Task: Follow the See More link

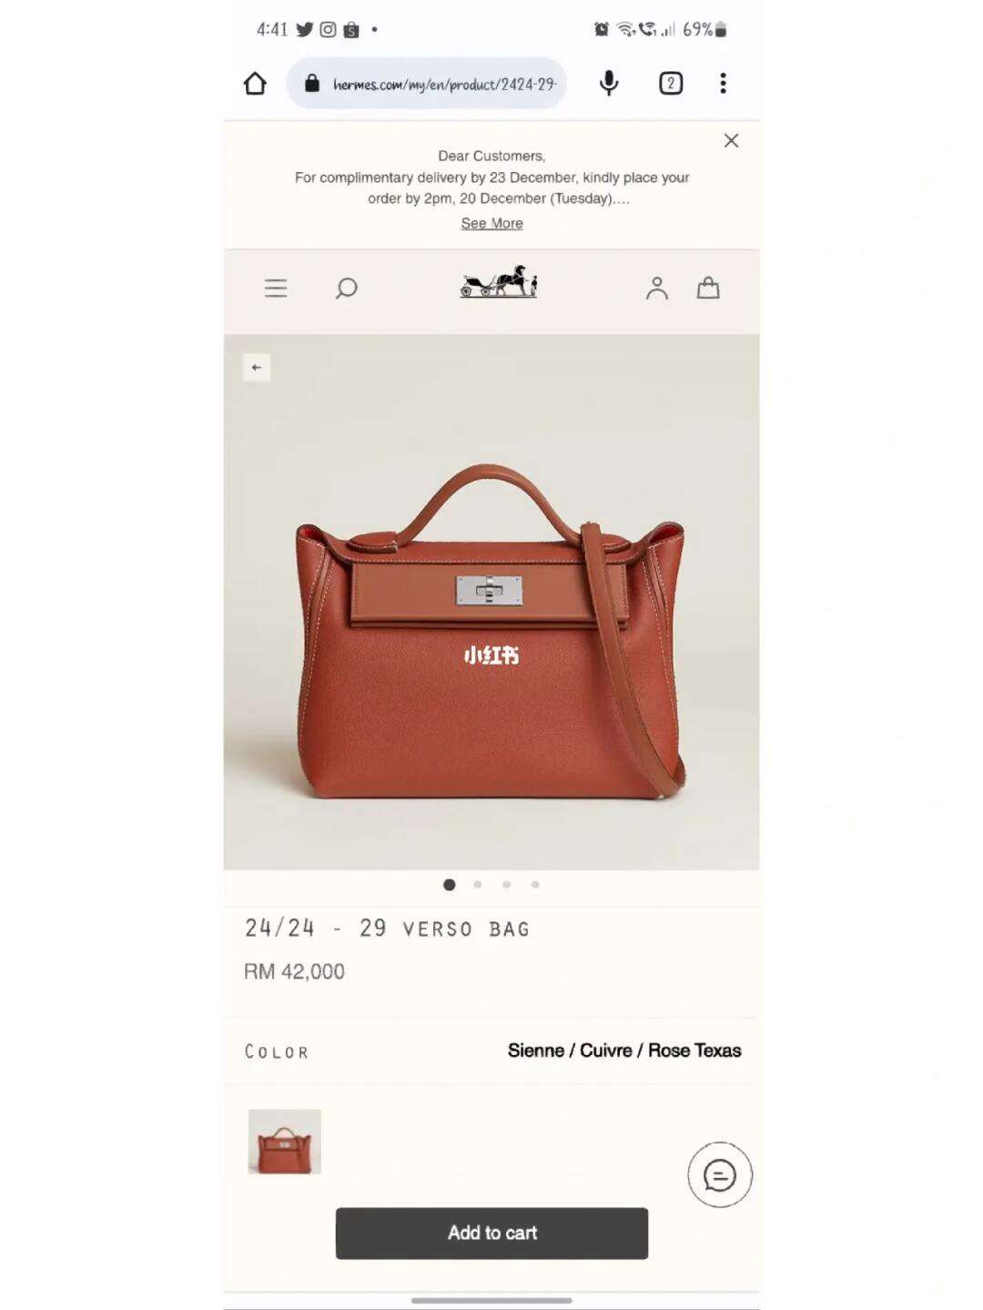Action: (491, 223)
